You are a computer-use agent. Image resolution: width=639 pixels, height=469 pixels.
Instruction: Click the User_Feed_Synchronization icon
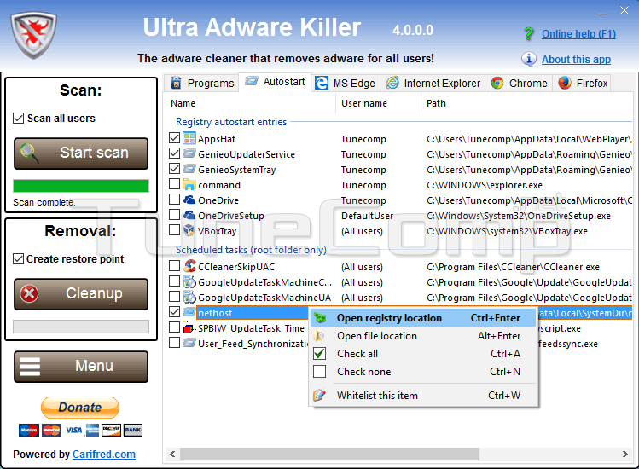(x=189, y=343)
